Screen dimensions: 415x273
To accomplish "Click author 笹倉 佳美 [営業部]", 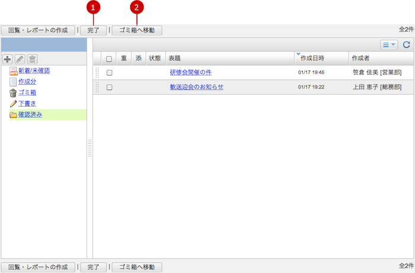I will pos(377,72).
